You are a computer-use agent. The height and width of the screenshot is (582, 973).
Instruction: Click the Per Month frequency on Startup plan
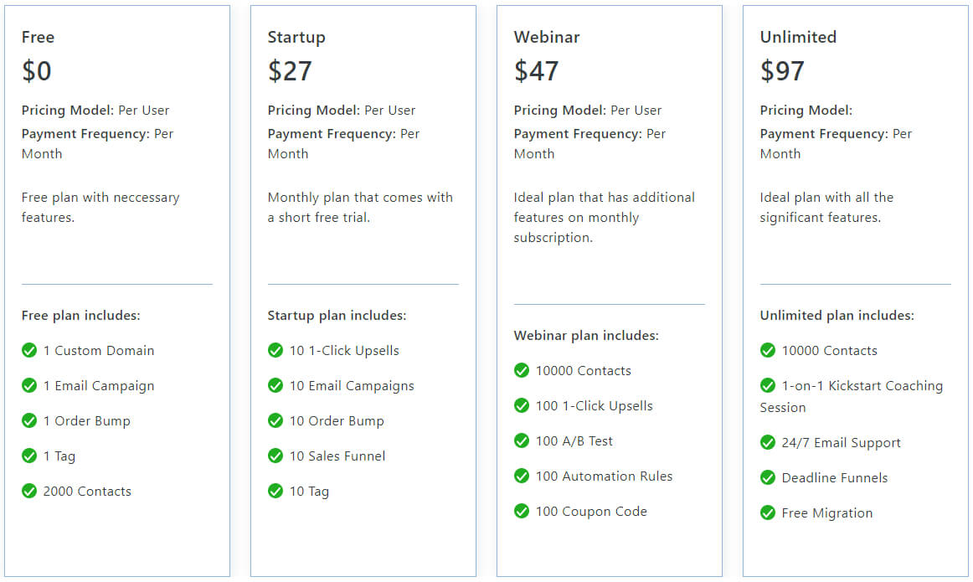pos(342,143)
